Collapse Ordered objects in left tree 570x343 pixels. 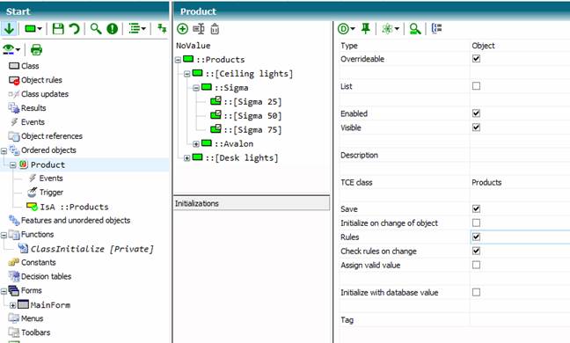[4, 150]
